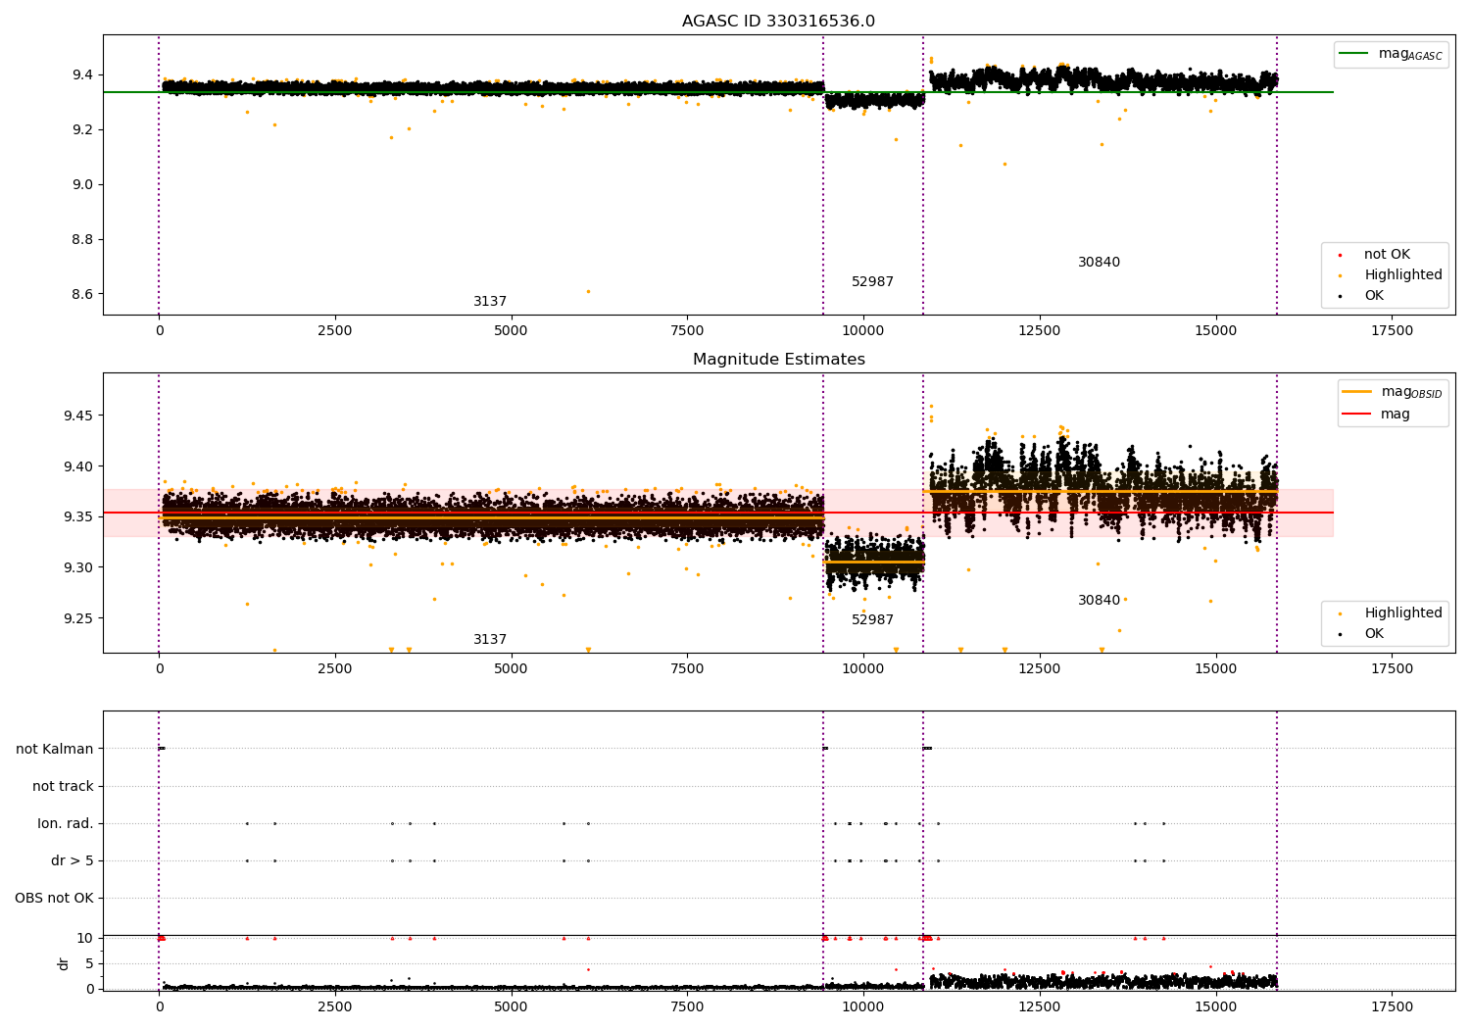The height and width of the screenshot is (1029, 1470).
Task: Click the 2500 x-tick under the top plot
Action: pyautogui.click(x=335, y=331)
